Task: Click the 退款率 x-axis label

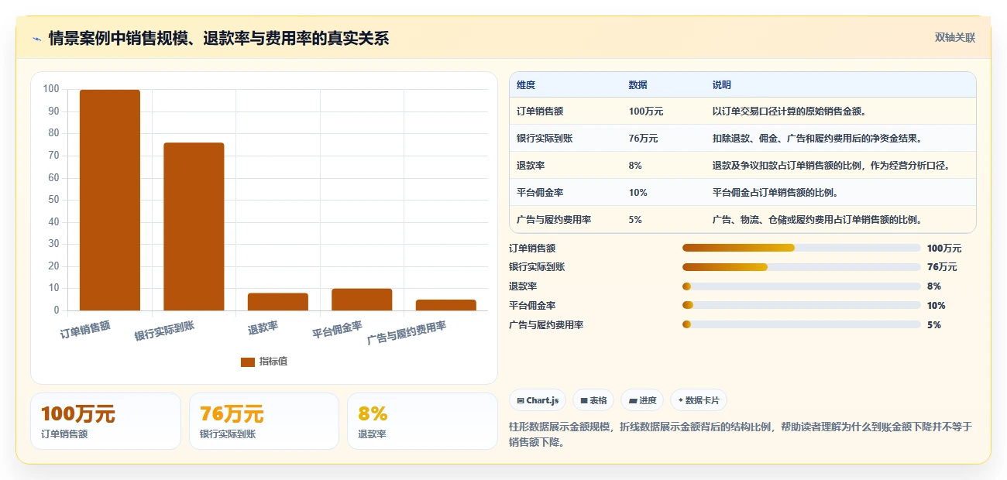Action: 263,327
